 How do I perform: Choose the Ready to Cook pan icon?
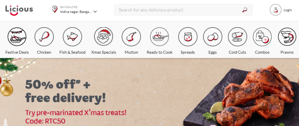pyautogui.click(x=160, y=37)
